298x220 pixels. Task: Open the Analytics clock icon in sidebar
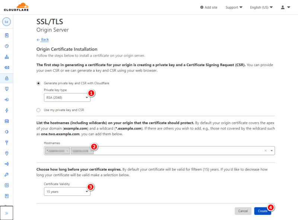point(7,46)
